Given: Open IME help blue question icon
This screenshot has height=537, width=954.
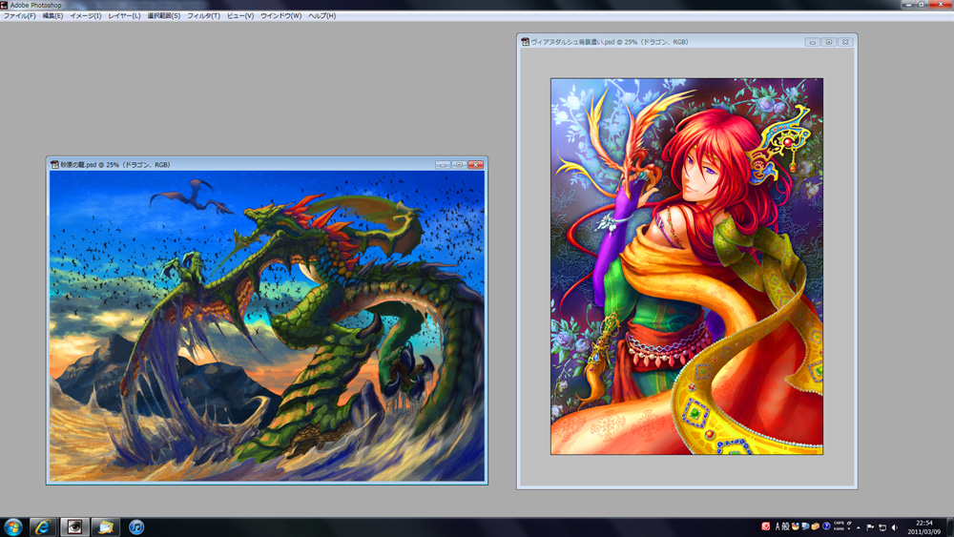Looking at the screenshot, I should point(826,527).
